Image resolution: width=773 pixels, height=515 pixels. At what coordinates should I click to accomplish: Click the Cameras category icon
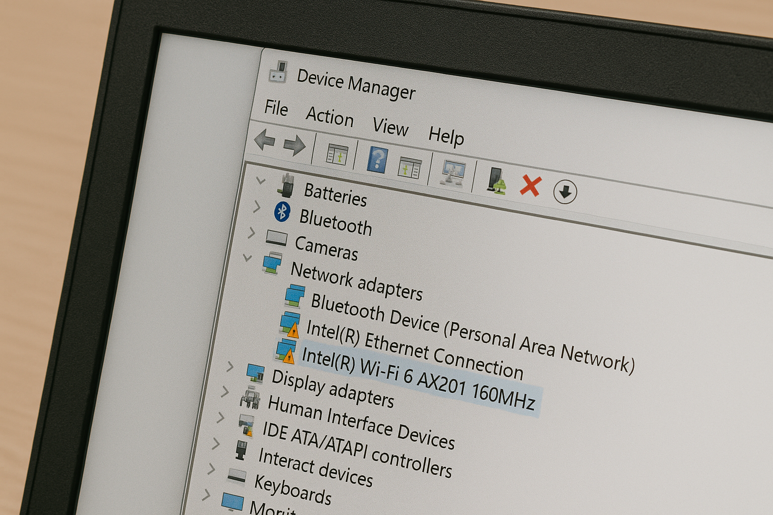click(276, 237)
